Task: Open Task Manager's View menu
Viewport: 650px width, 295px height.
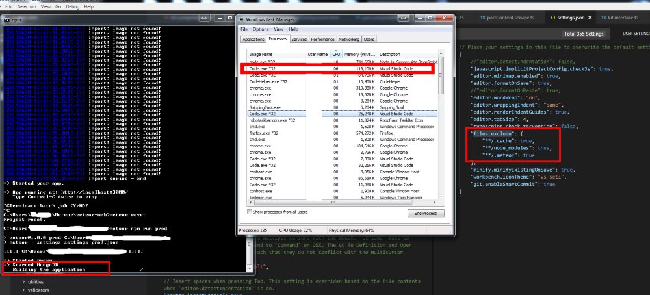Action: coord(279,29)
